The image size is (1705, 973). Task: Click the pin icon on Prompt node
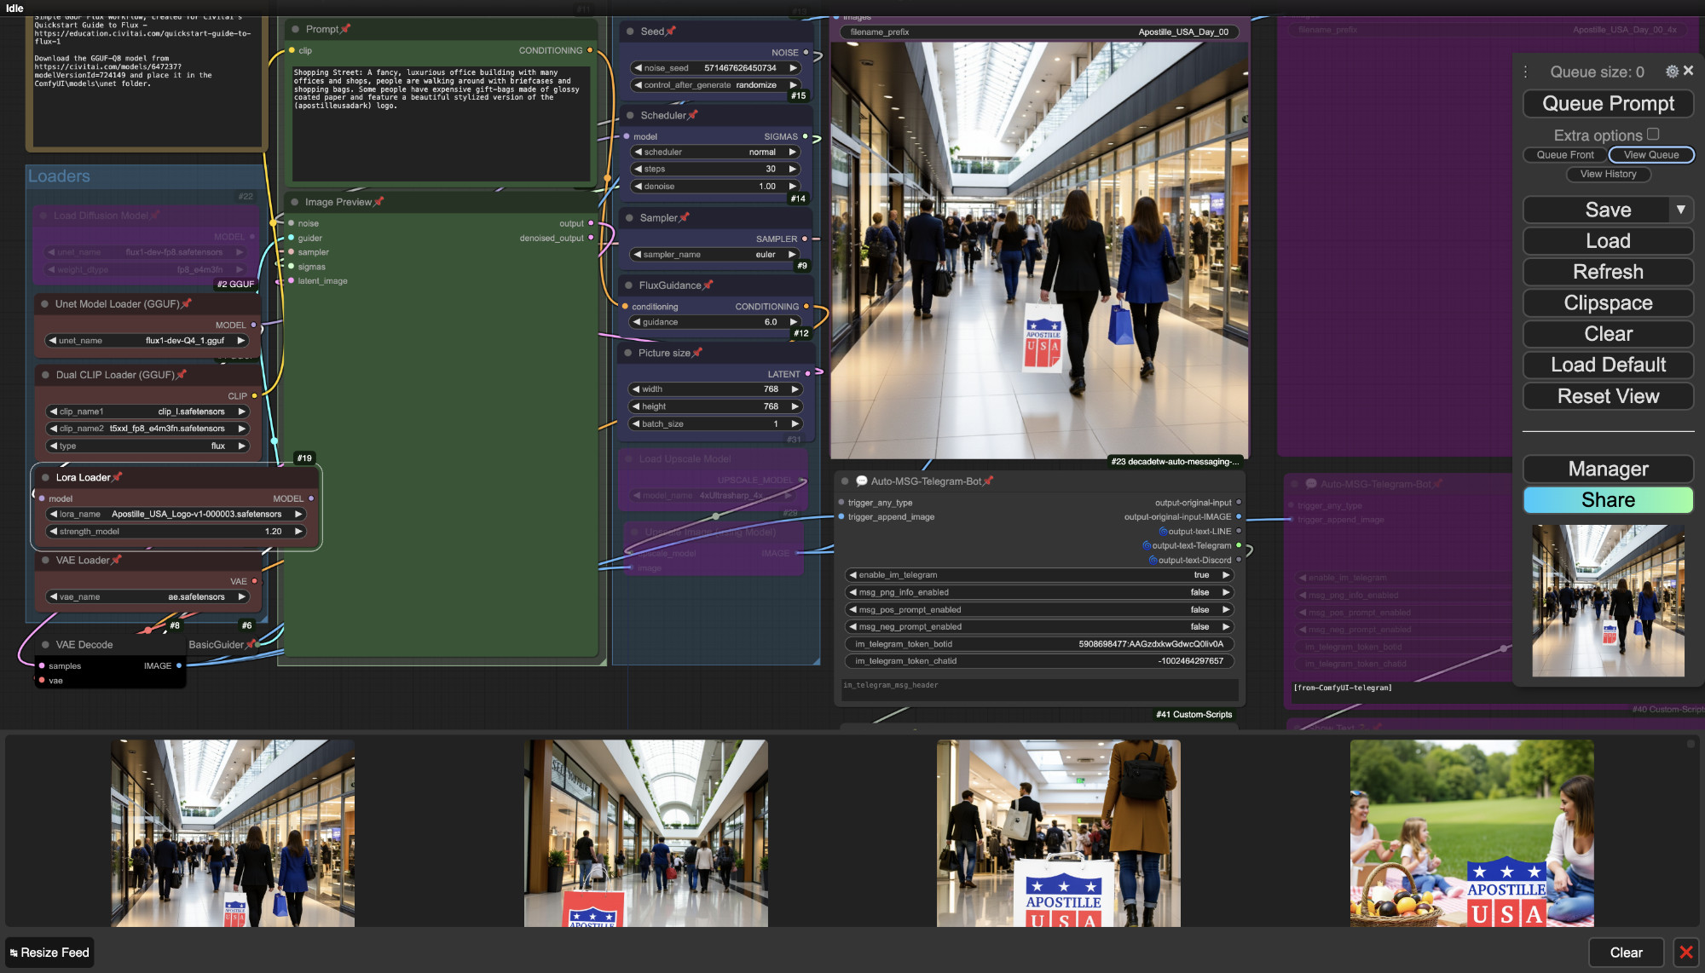pyautogui.click(x=345, y=29)
